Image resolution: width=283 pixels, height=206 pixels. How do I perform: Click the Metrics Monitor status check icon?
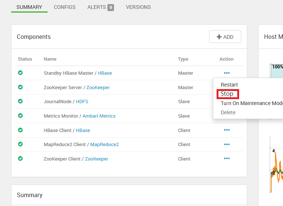tap(20, 115)
